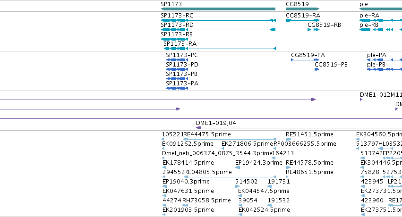Click the RE48651.5prime EST label

310,172
